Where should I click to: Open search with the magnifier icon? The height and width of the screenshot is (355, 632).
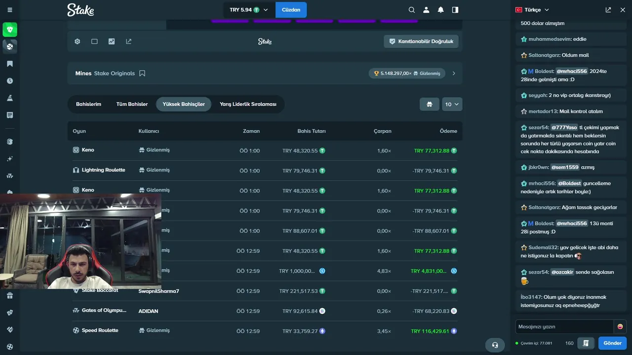tap(412, 10)
